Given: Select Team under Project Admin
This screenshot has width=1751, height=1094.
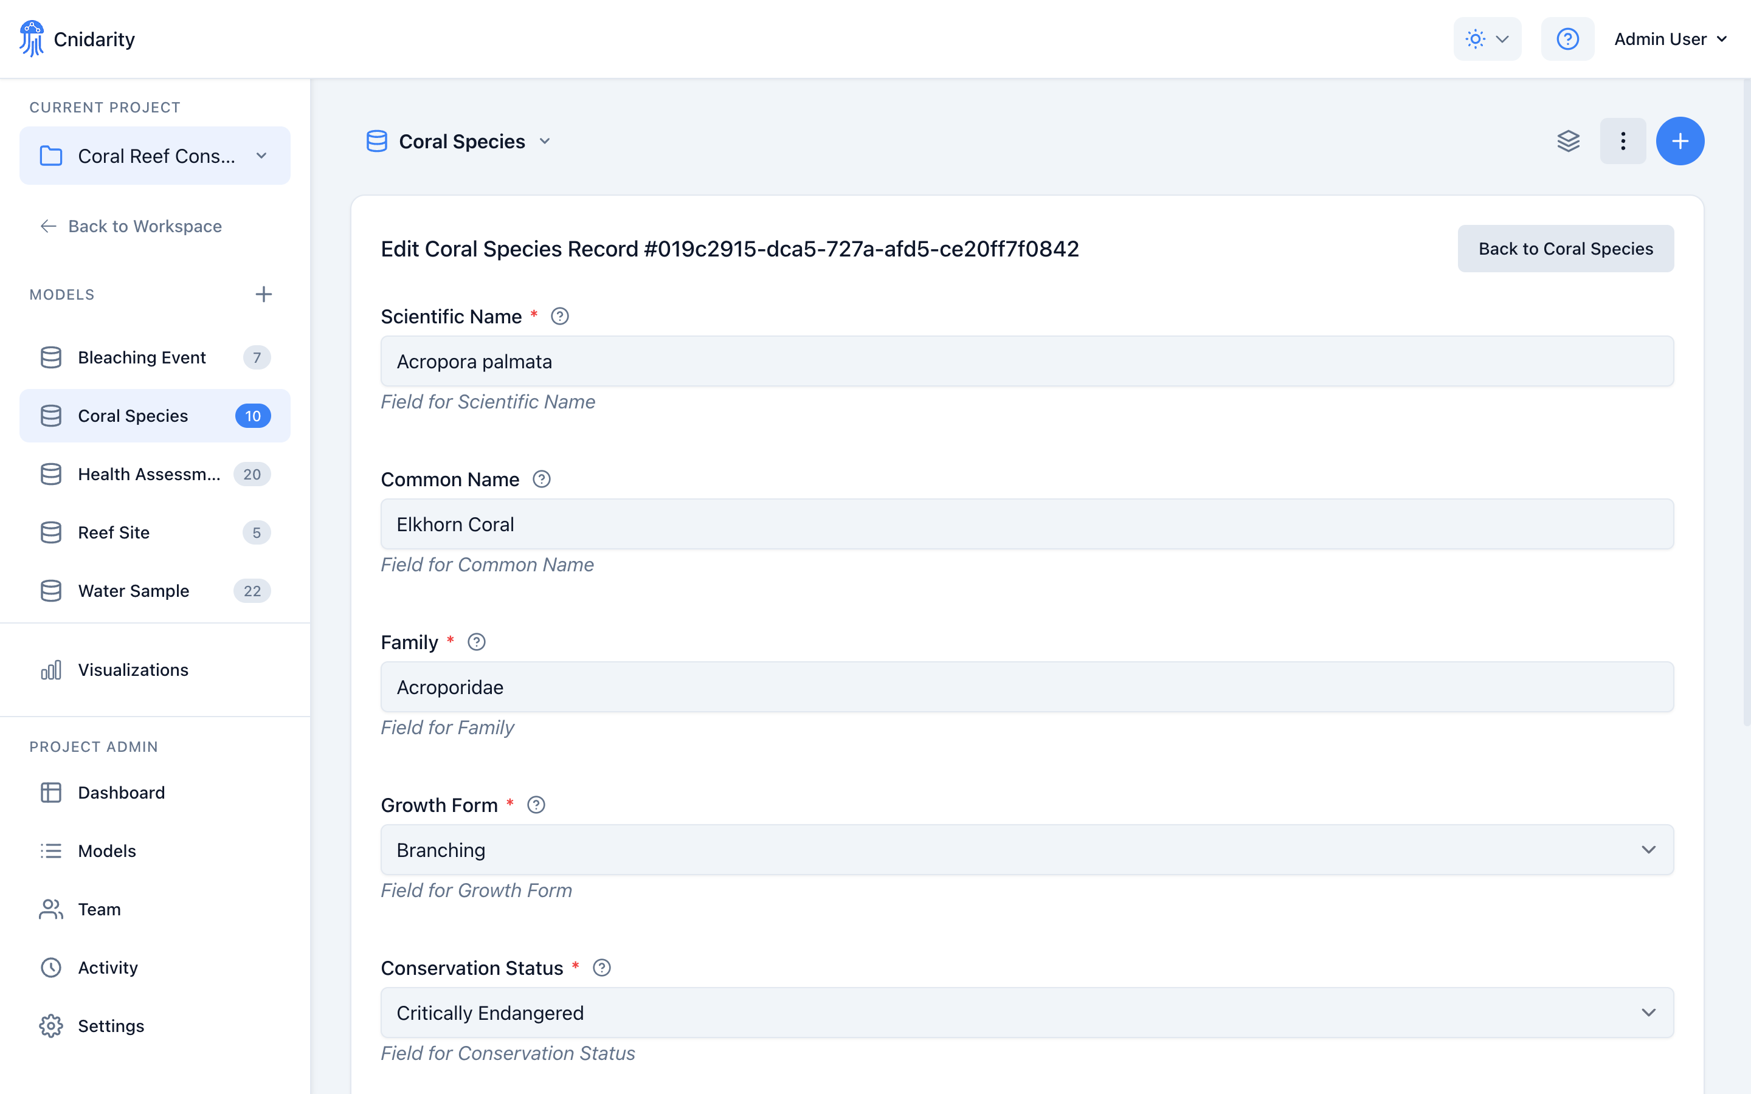Looking at the screenshot, I should point(99,909).
